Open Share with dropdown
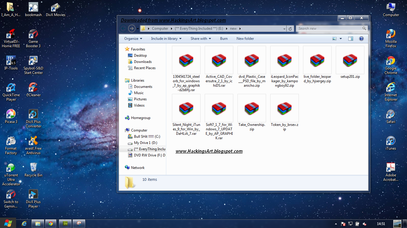Screen dimensions: 407x228 (201, 39)
